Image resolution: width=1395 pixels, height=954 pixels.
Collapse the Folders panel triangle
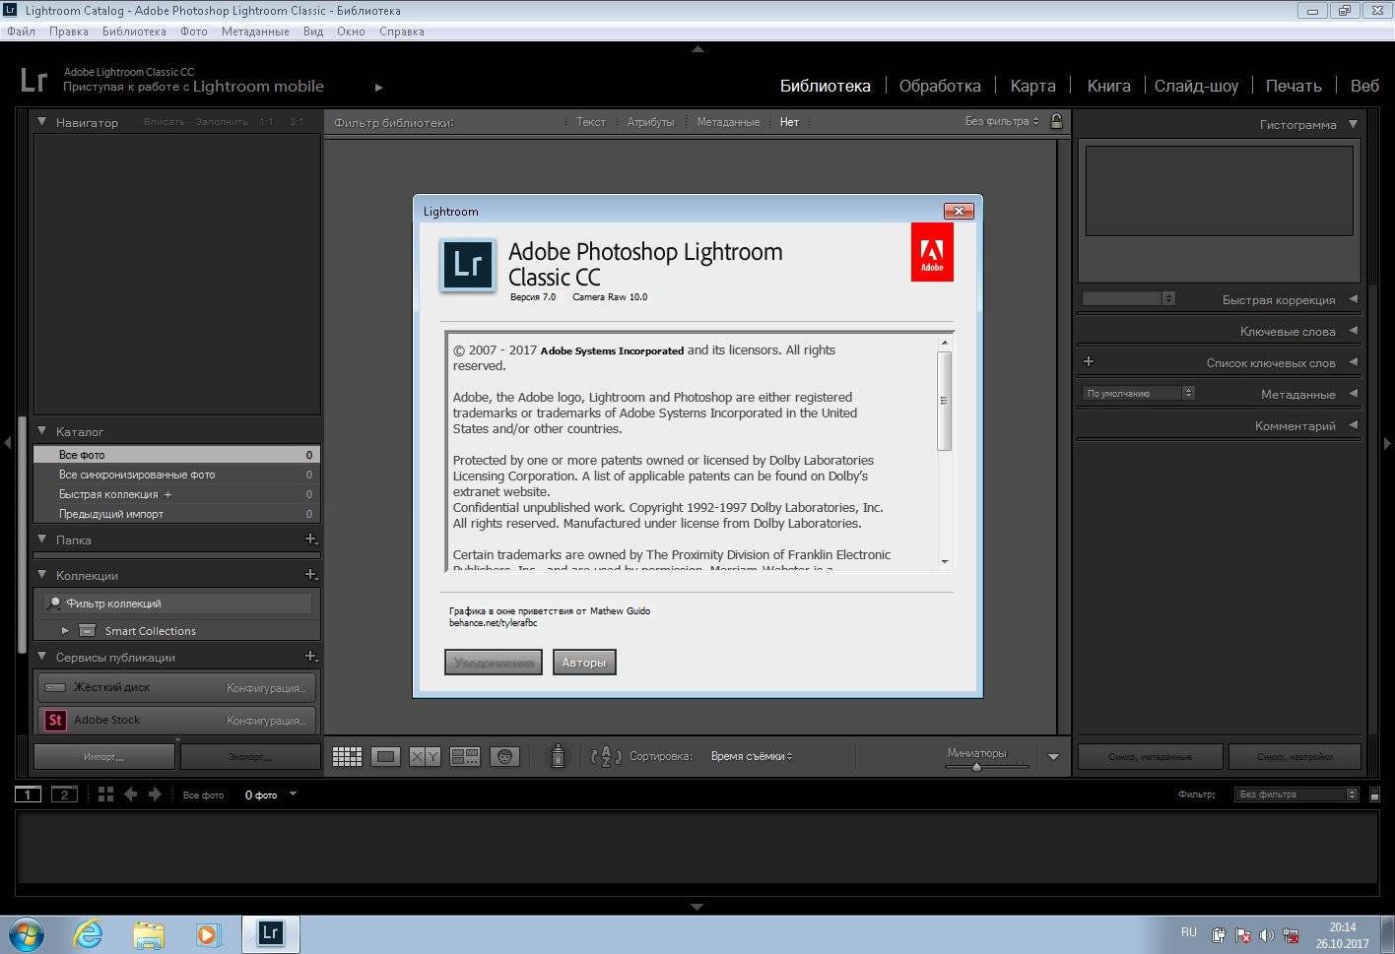tap(42, 540)
